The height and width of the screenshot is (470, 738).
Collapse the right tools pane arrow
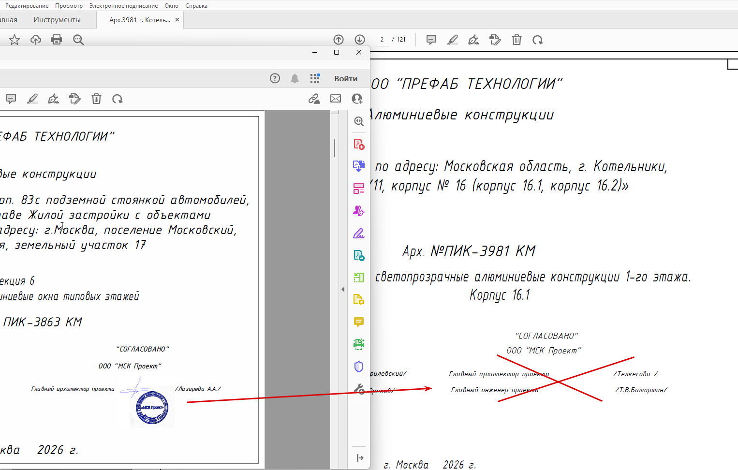click(343, 290)
